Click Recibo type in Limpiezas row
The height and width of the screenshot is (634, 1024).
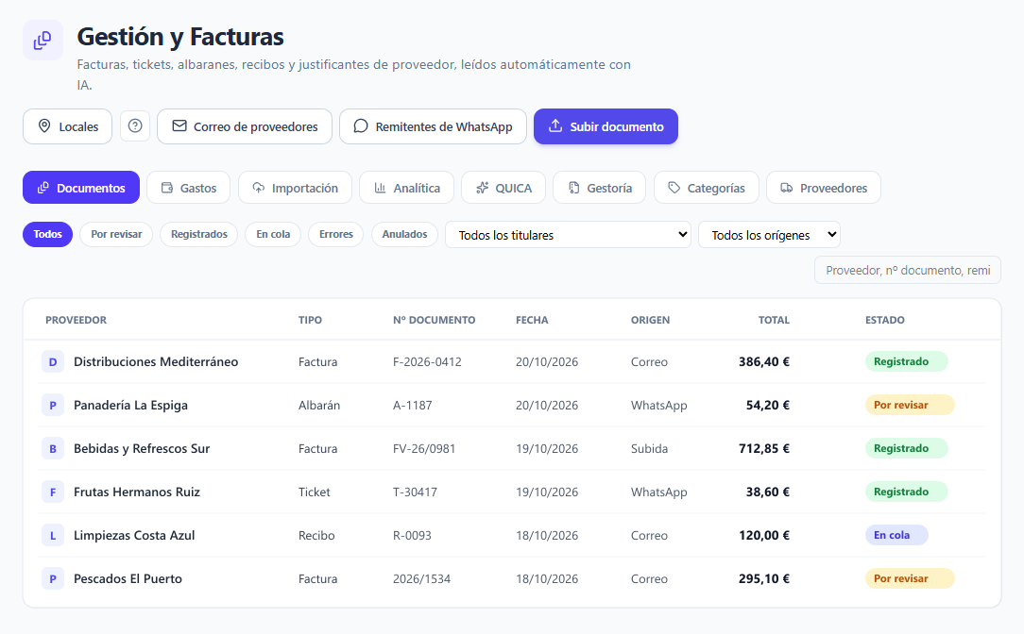point(316,536)
